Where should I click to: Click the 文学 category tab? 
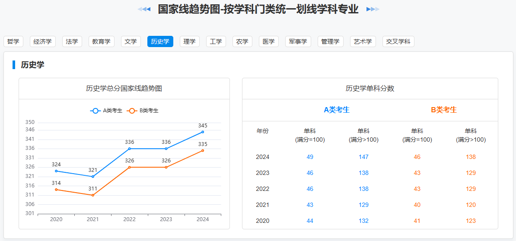pos(131,41)
